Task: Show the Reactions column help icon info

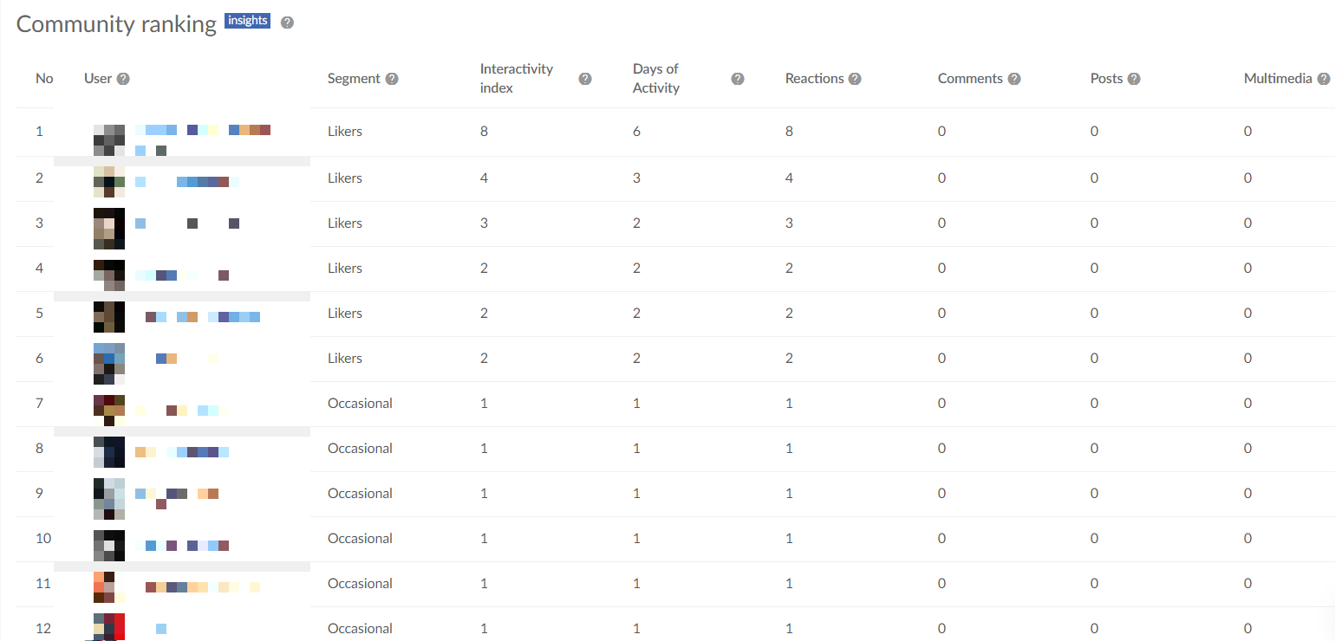Action: tap(855, 79)
